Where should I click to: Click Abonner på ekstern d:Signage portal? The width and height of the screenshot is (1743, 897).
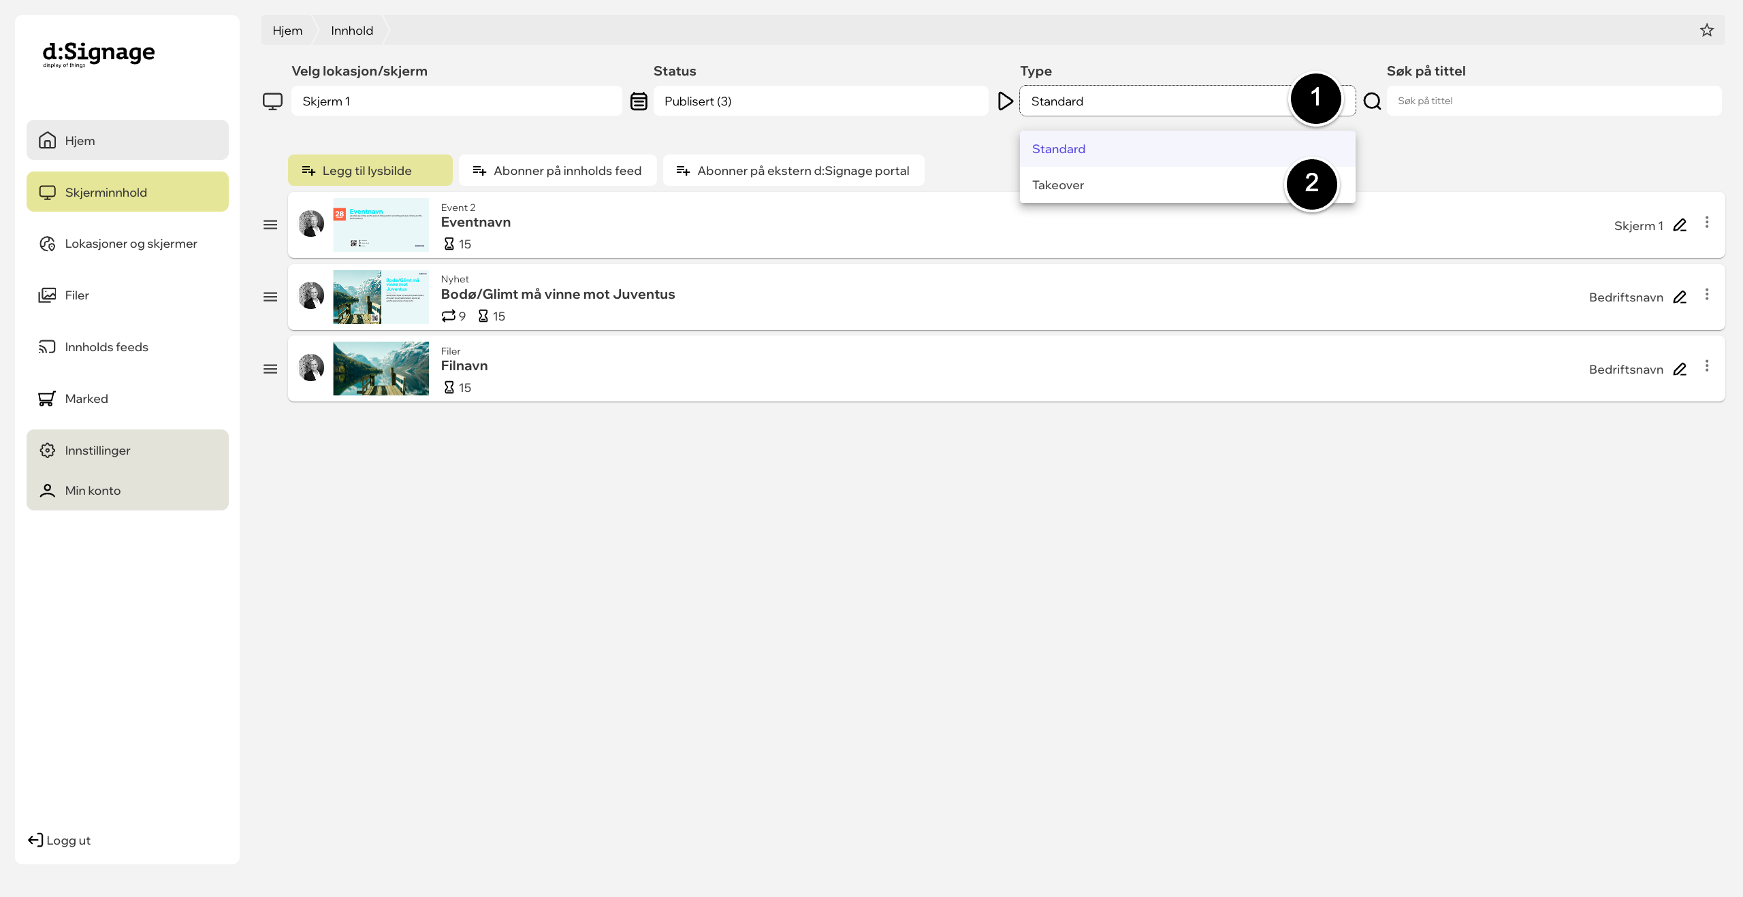(793, 170)
